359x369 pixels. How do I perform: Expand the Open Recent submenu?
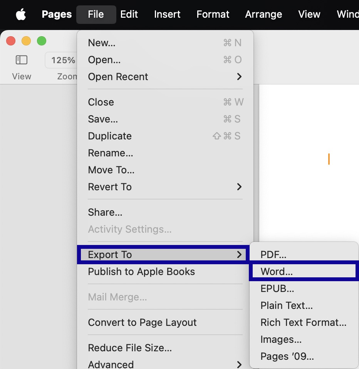click(165, 77)
